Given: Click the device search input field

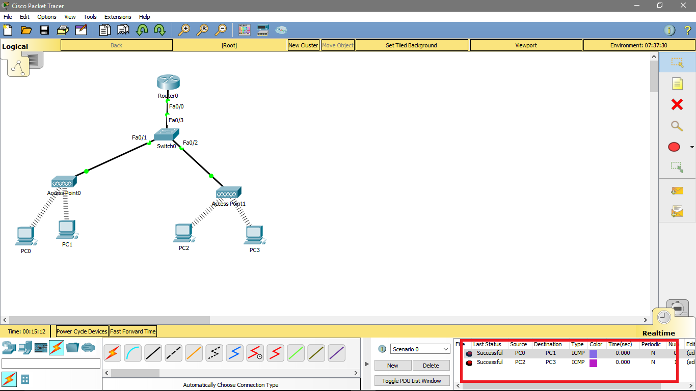Looking at the screenshot, I should click(x=51, y=363).
